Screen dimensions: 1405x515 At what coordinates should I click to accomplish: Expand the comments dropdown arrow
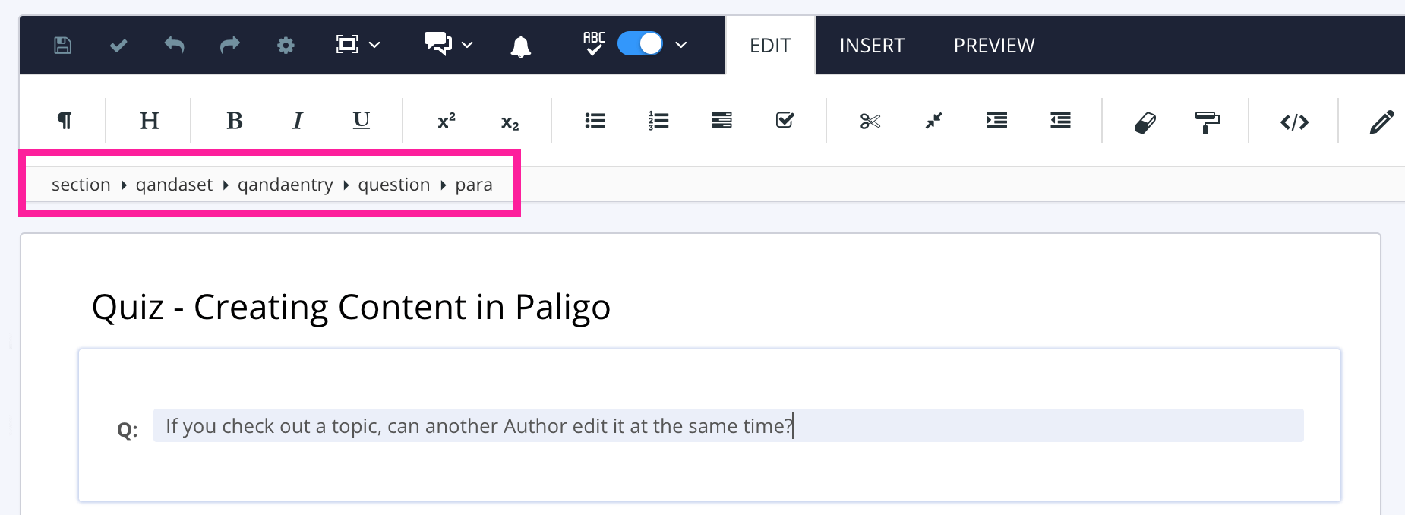(467, 46)
